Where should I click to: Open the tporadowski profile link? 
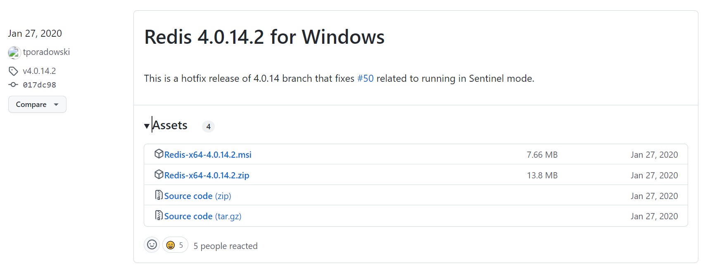pos(46,52)
